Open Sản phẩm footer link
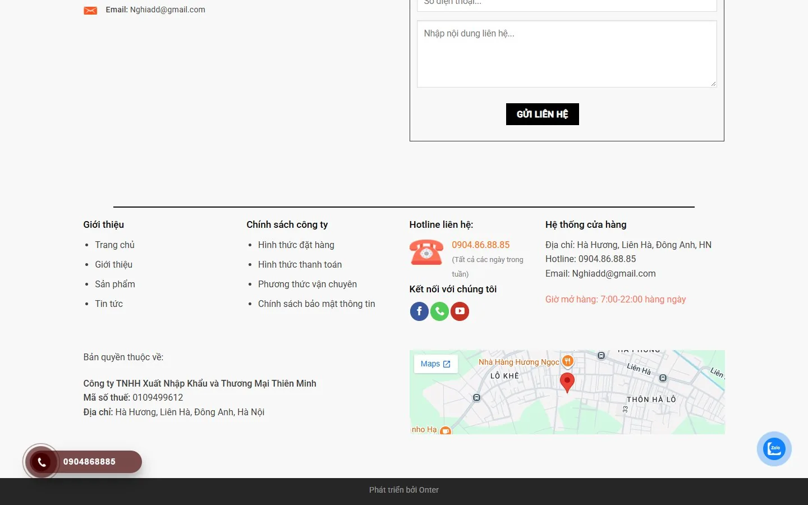 pos(115,284)
